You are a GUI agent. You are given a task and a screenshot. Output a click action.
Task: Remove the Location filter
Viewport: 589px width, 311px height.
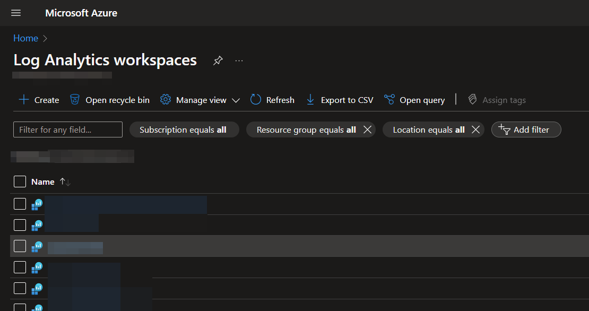[475, 129]
